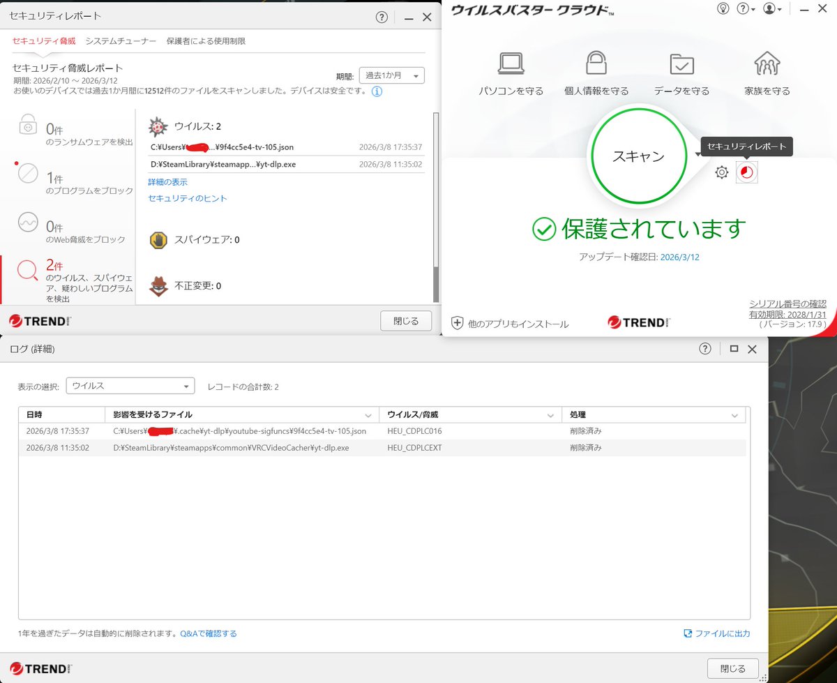This screenshot has width=837, height=683.
Task: Open パソコンを守る laptop icon
Action: tap(511, 63)
